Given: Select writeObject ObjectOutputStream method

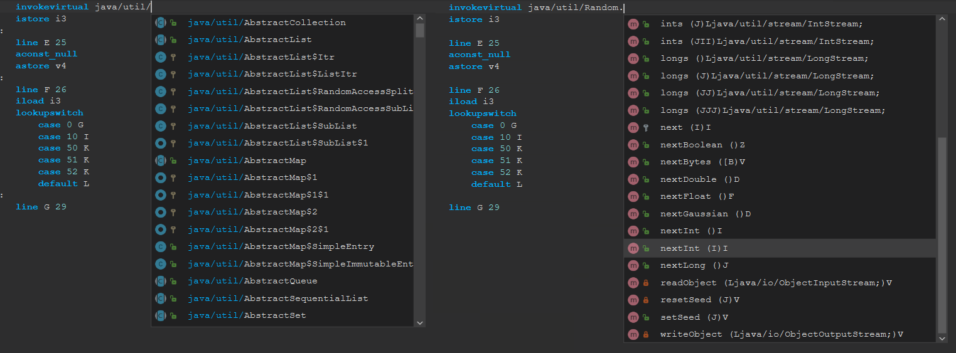Looking at the screenshot, I should [780, 334].
